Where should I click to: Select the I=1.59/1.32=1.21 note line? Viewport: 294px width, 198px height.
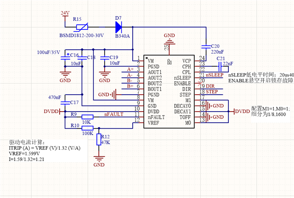pos(27,159)
